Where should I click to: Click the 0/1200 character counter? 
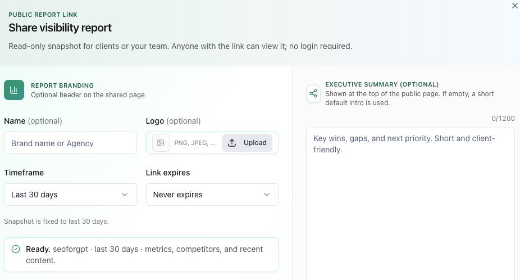(503, 119)
